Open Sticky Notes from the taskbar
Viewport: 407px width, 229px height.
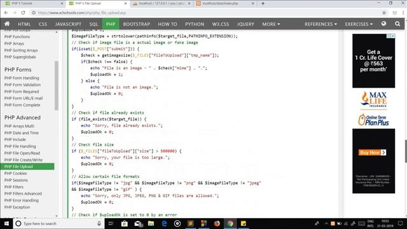243,223
